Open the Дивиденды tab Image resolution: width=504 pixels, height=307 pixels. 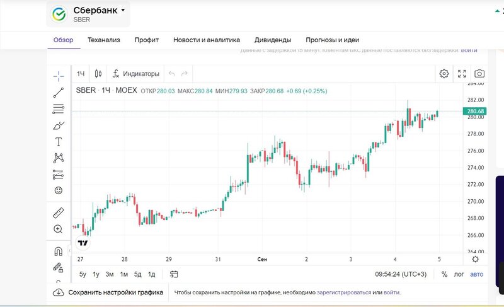(x=273, y=40)
